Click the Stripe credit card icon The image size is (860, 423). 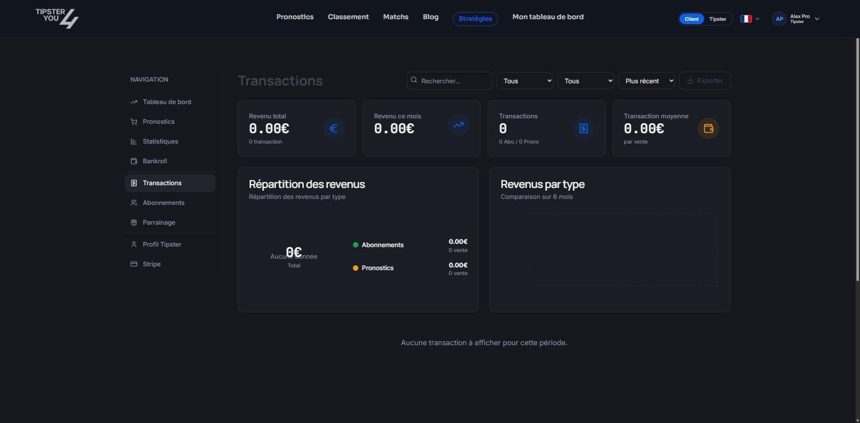tap(134, 264)
